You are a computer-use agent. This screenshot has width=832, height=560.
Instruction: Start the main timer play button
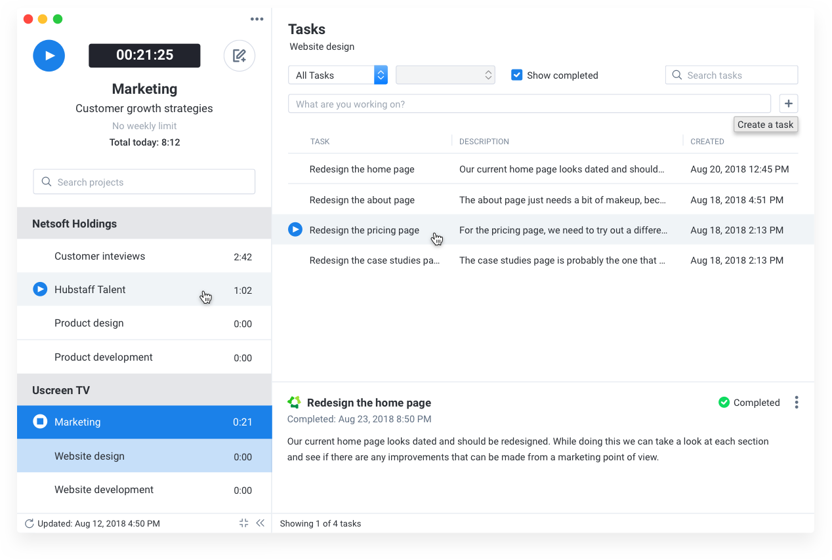(49, 56)
